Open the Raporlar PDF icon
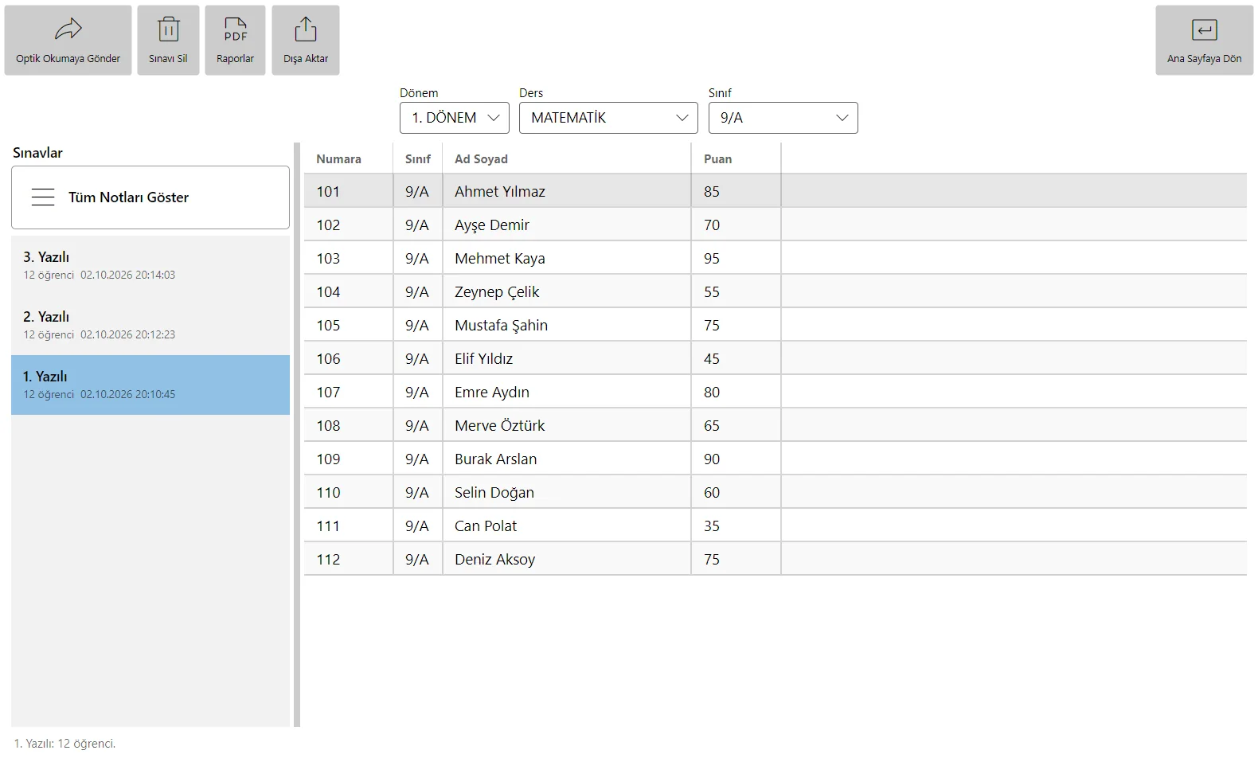1258x758 pixels. [x=236, y=29]
